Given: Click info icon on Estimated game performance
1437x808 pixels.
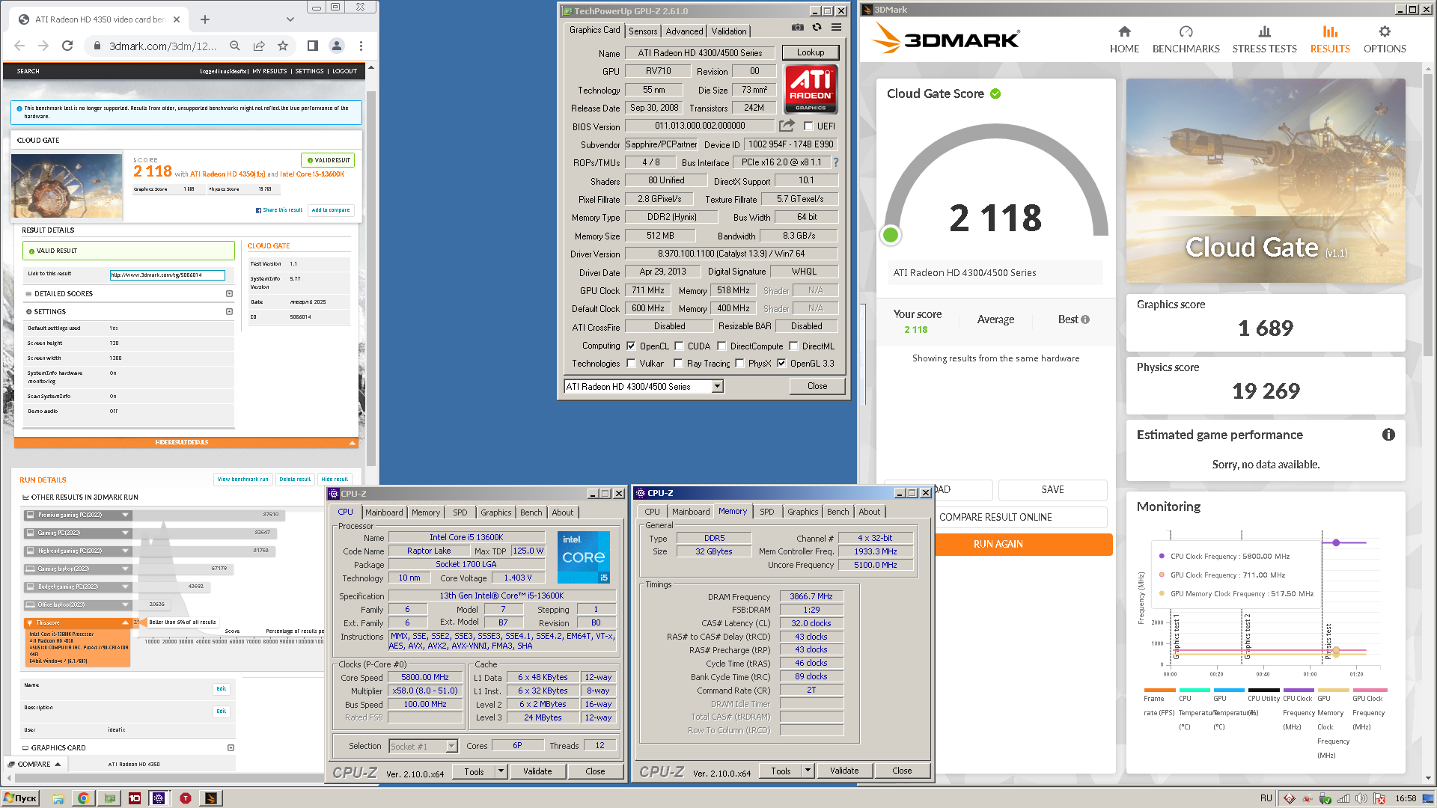Looking at the screenshot, I should (1388, 435).
